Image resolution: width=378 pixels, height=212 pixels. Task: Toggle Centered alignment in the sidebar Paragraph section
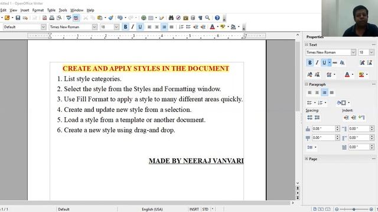pos(317,92)
